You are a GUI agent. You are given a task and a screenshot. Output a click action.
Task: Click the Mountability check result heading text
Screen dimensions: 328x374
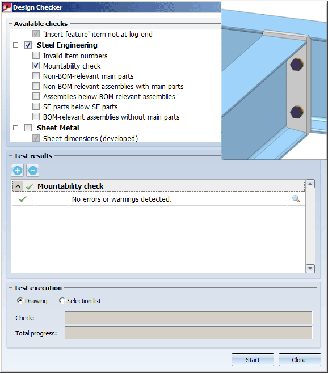pyautogui.click(x=70, y=186)
